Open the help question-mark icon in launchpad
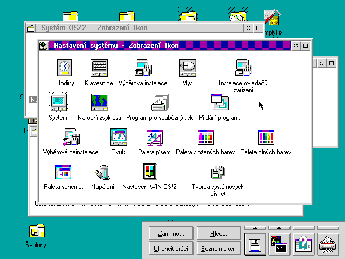This screenshot has width=345, height=259. [x=303, y=244]
